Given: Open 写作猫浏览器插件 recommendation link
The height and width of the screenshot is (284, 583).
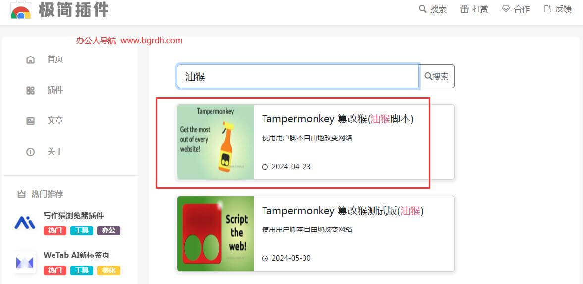Looking at the screenshot, I should pos(73,216).
